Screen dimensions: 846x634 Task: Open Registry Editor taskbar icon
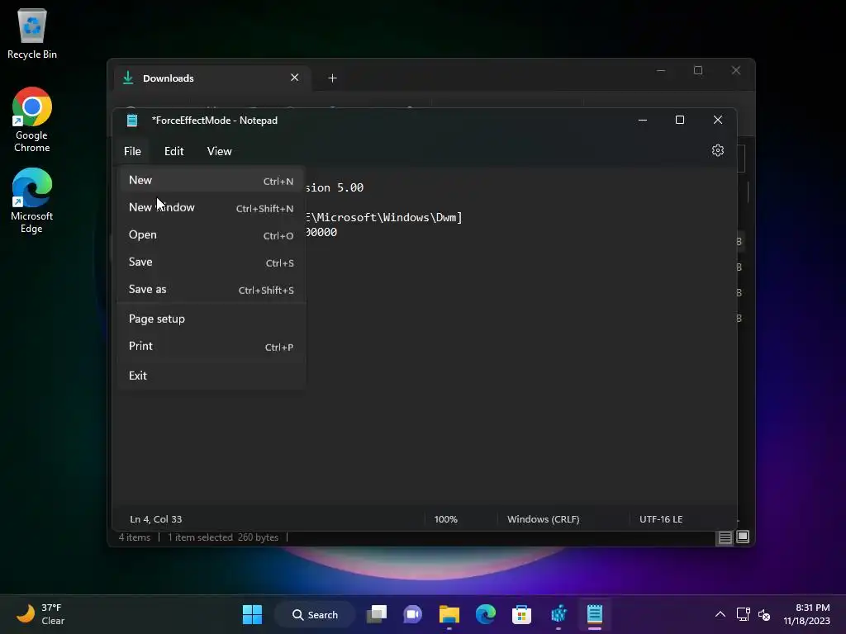click(558, 614)
